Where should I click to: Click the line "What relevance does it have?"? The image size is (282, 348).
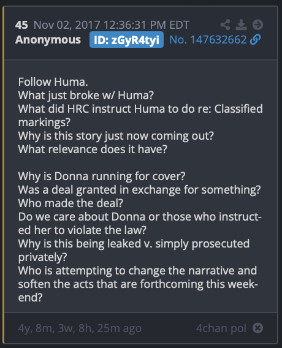[93, 149]
